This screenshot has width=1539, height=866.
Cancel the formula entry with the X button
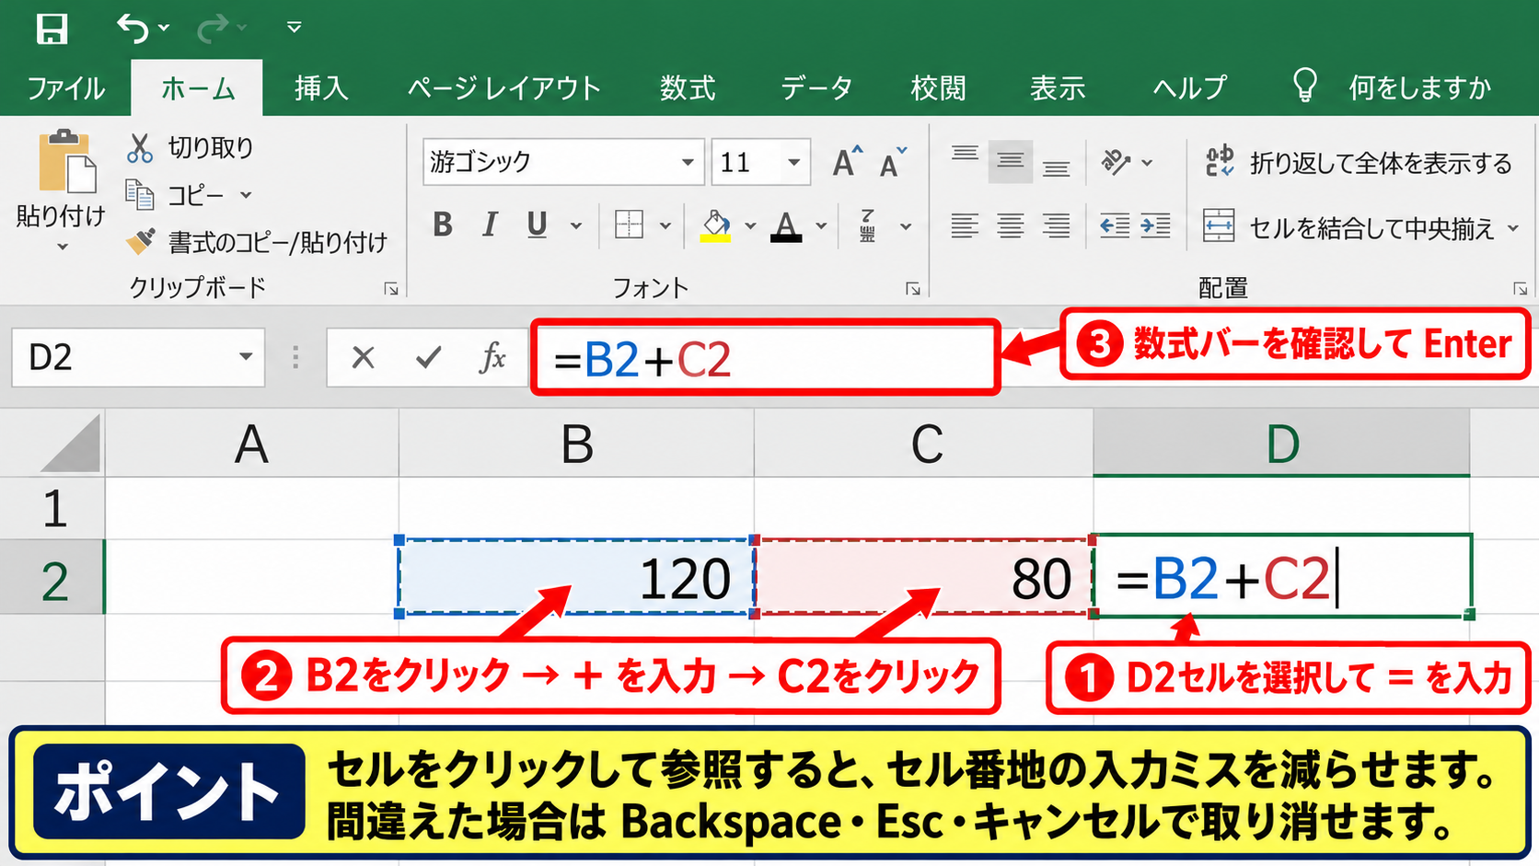pyautogui.click(x=364, y=357)
